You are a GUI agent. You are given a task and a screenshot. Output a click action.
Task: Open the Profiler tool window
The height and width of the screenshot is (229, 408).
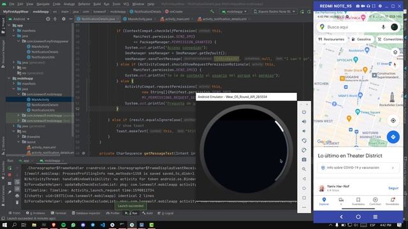tap(113, 213)
